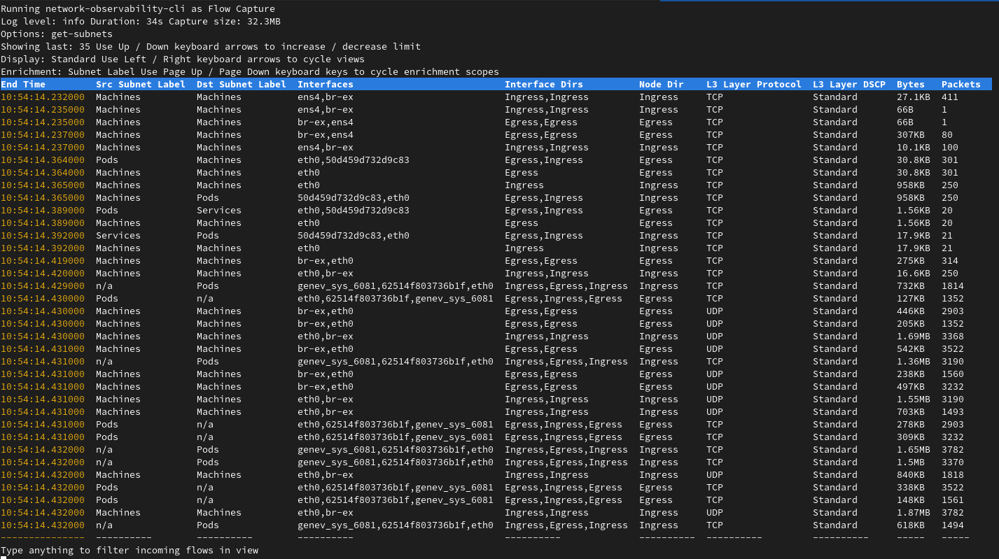The height and width of the screenshot is (559, 999).
Task: Click the packet count 1494
Action: (953, 525)
